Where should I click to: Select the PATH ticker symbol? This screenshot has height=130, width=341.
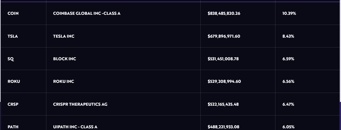pyautogui.click(x=13, y=127)
